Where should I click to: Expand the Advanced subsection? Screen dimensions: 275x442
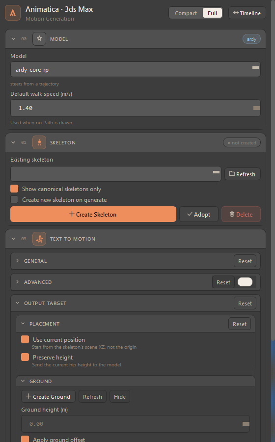pos(18,282)
